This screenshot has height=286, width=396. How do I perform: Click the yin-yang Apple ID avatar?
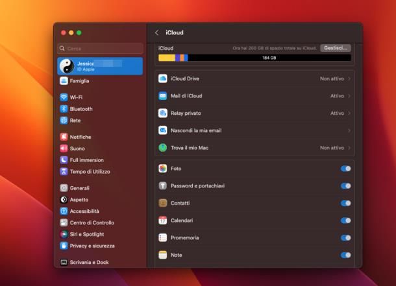67,66
